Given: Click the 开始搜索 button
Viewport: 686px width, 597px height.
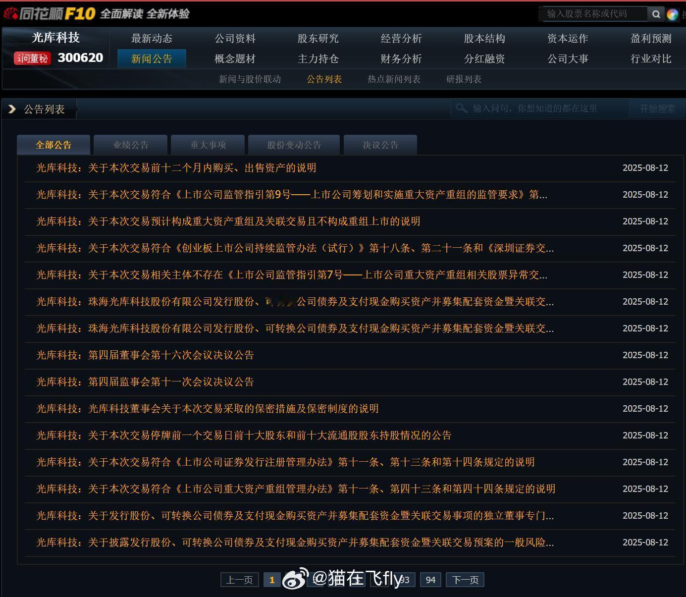Looking at the screenshot, I should pos(657,108).
